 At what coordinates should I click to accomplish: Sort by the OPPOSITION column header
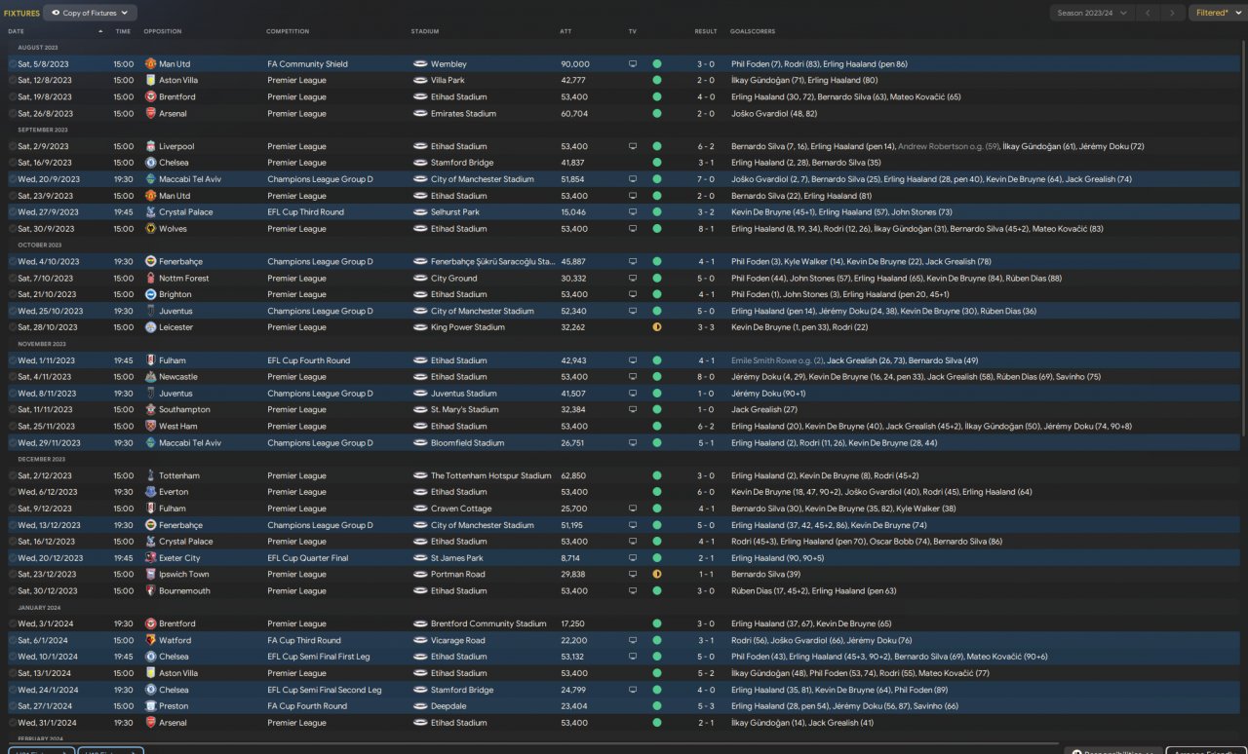pos(163,31)
